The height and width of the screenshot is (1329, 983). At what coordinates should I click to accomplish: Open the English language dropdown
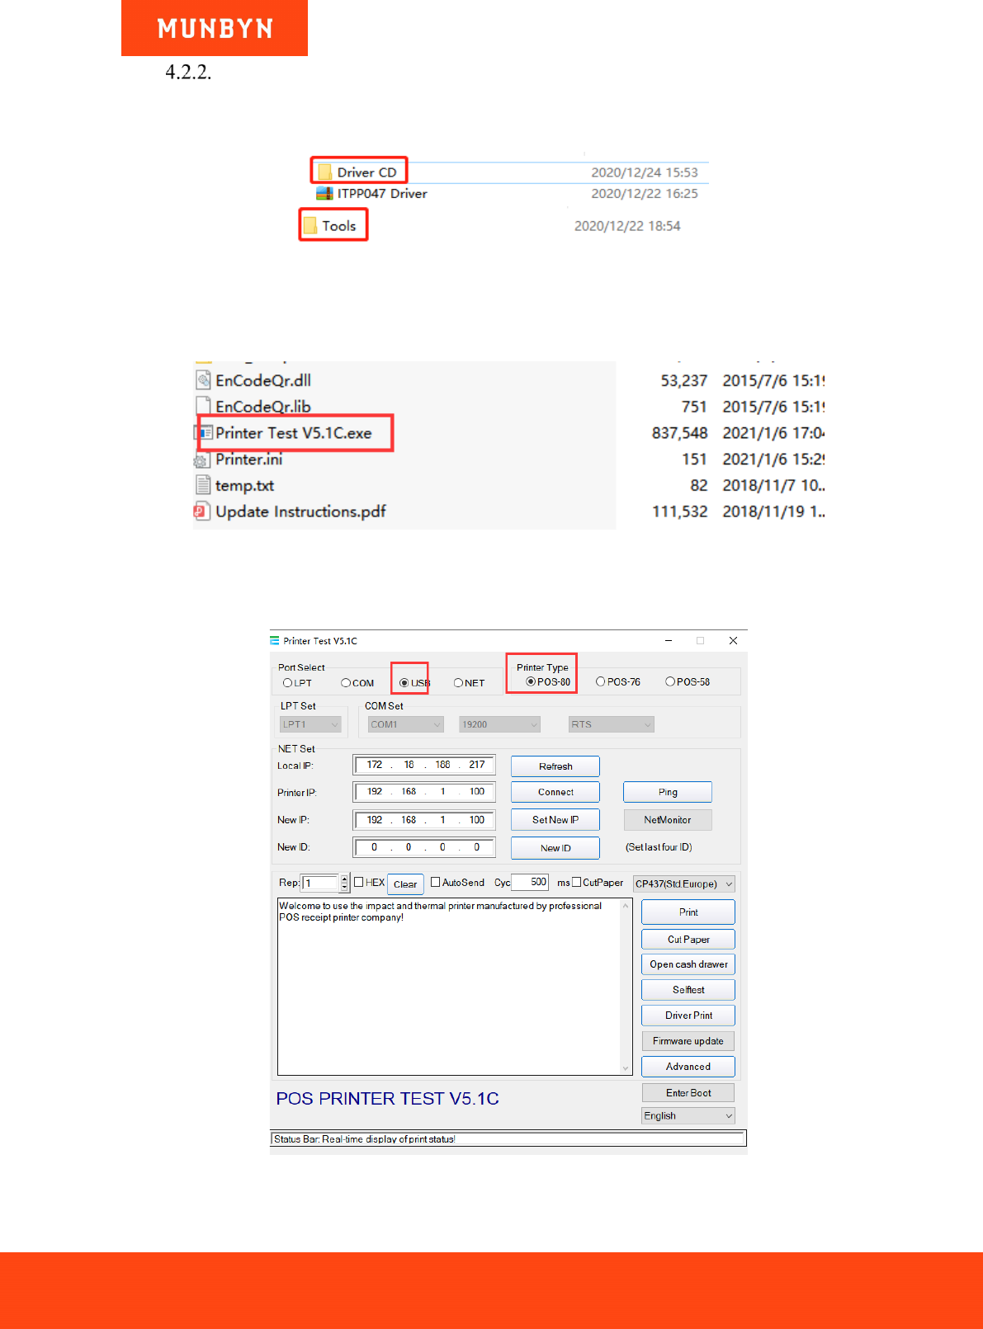point(688,1115)
